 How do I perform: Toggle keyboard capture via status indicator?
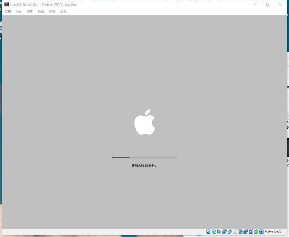261,231
